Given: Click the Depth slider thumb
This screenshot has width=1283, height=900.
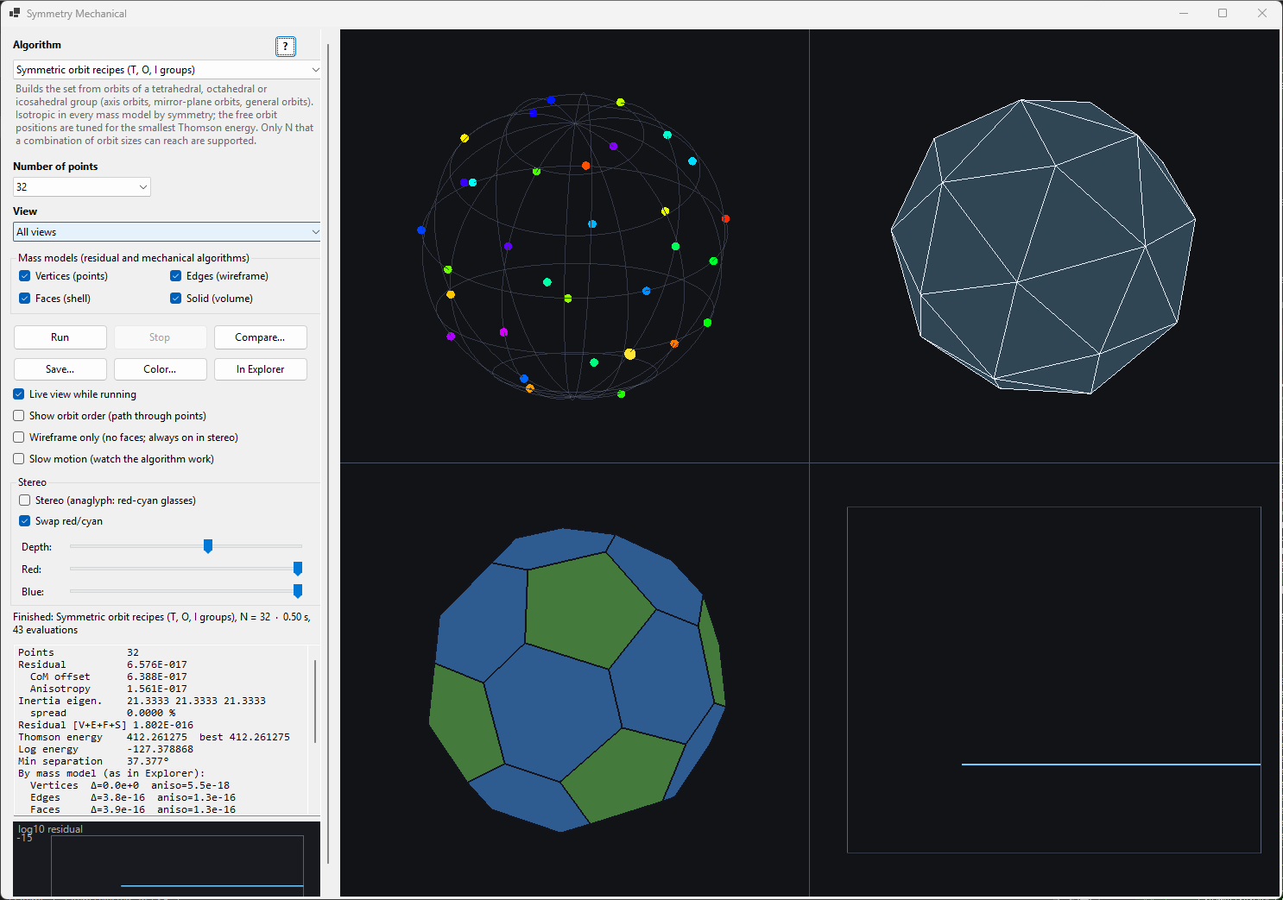Looking at the screenshot, I should click(x=208, y=546).
